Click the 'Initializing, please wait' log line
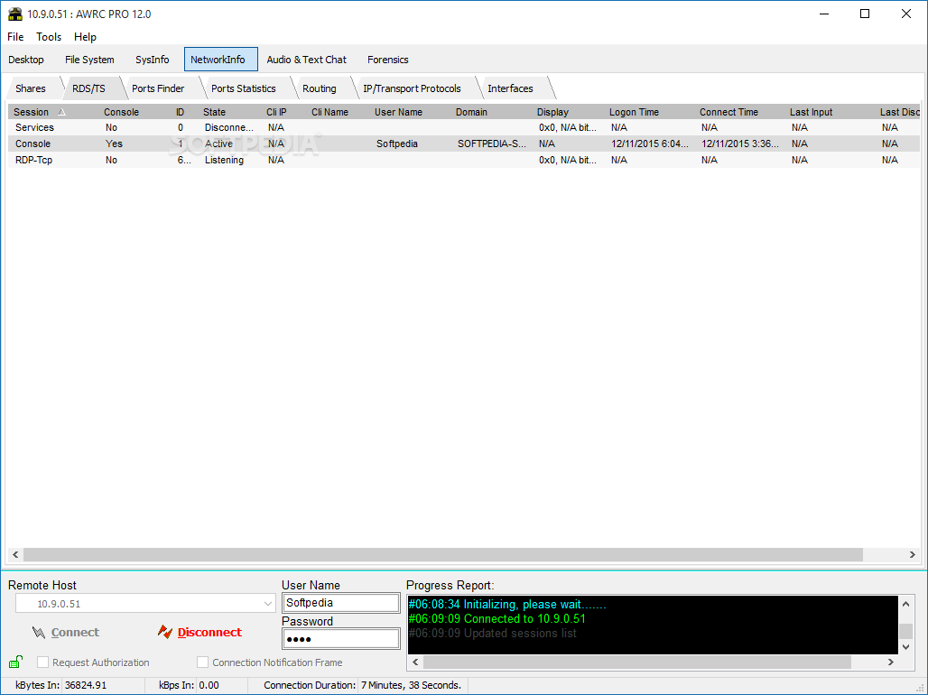928x695 pixels. click(507, 605)
